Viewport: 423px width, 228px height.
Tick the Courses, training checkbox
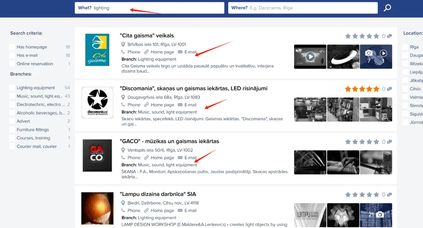pyautogui.click(x=12, y=138)
